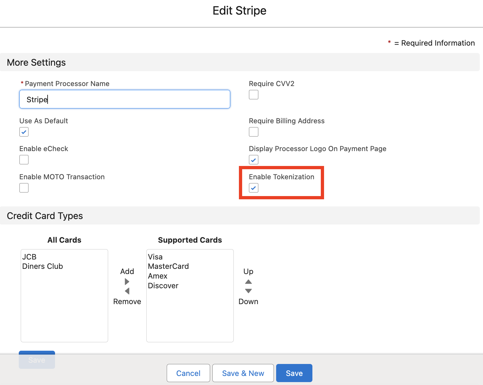Click the Up arrow icon

click(248, 281)
